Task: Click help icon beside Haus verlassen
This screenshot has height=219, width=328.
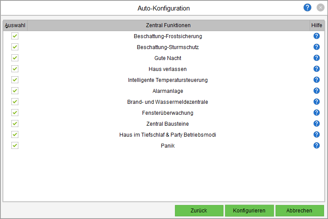Action: click(317, 69)
